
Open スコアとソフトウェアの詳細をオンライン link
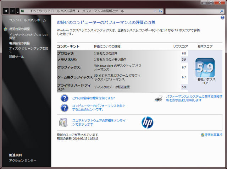pyautogui.click(x=99, y=122)
